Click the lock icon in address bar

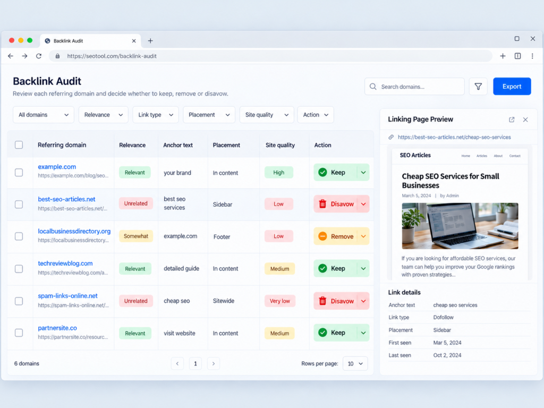(57, 56)
